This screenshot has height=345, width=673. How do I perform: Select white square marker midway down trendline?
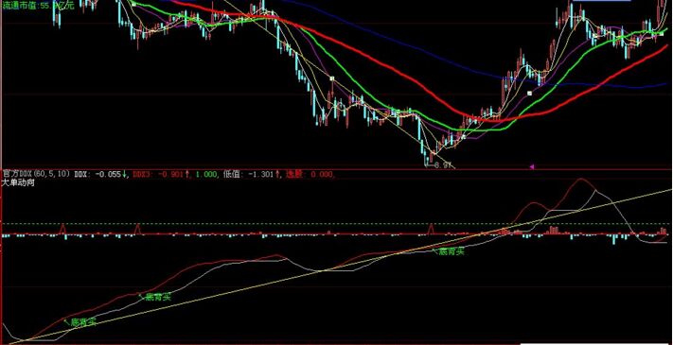point(331,78)
